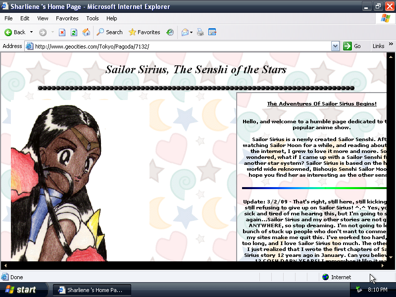The image size is (396, 297).
Task: Open the File menu
Action: (8, 18)
